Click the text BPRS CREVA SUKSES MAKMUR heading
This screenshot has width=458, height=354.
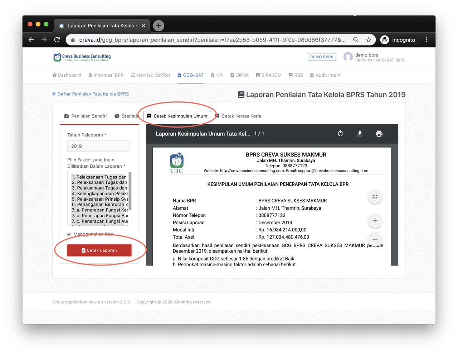tap(286, 155)
